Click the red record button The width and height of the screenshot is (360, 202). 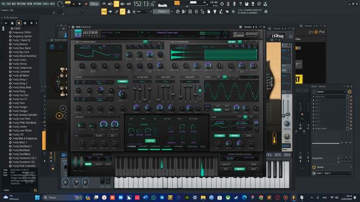point(86,4)
